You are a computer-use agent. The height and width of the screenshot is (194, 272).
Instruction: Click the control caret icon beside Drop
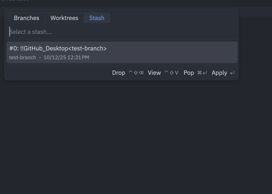point(131,72)
